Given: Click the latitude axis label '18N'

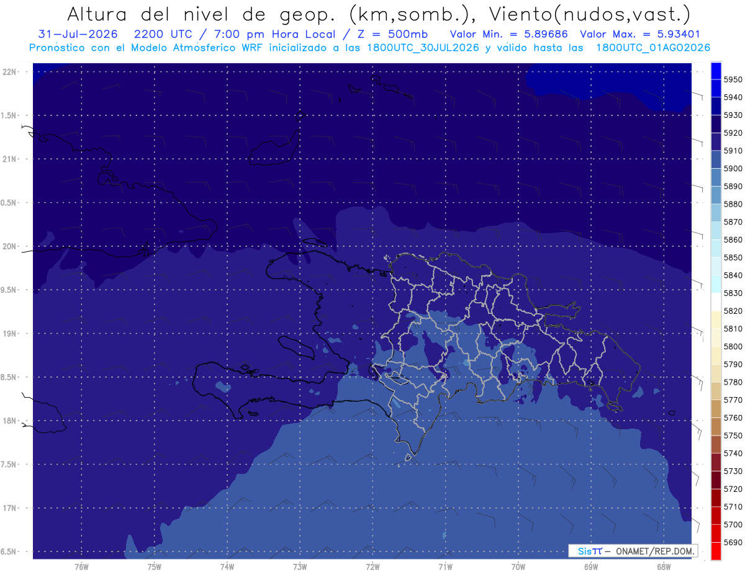Looking at the screenshot, I should coord(9,421).
